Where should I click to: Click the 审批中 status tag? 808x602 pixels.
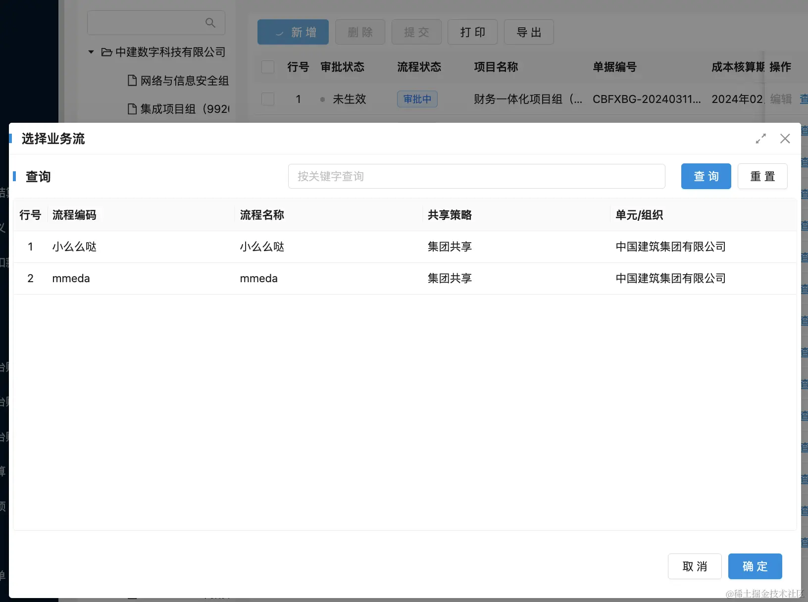click(417, 99)
